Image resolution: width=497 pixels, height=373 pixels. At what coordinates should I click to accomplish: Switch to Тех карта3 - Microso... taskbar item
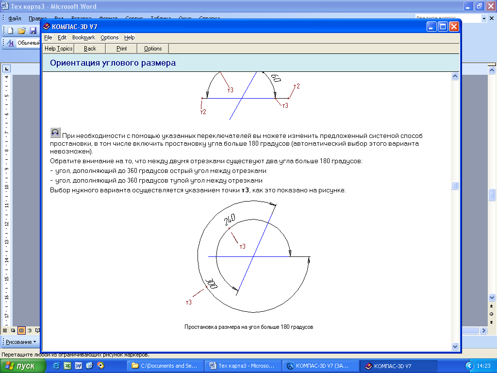tap(243, 366)
